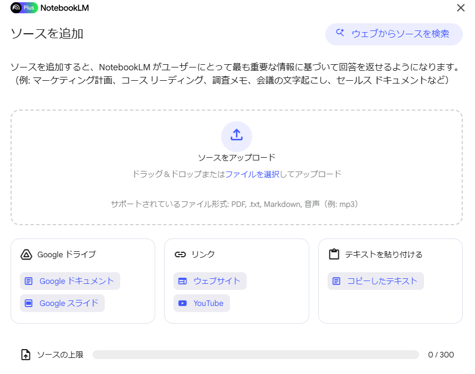Close the add source dialog
This screenshot has width=475, height=374.
coord(460,8)
